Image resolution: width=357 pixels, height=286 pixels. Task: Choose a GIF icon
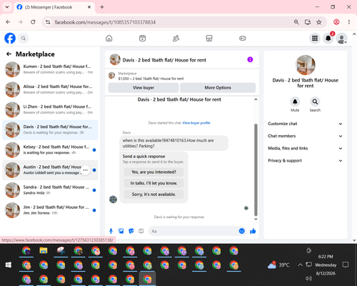point(141,231)
